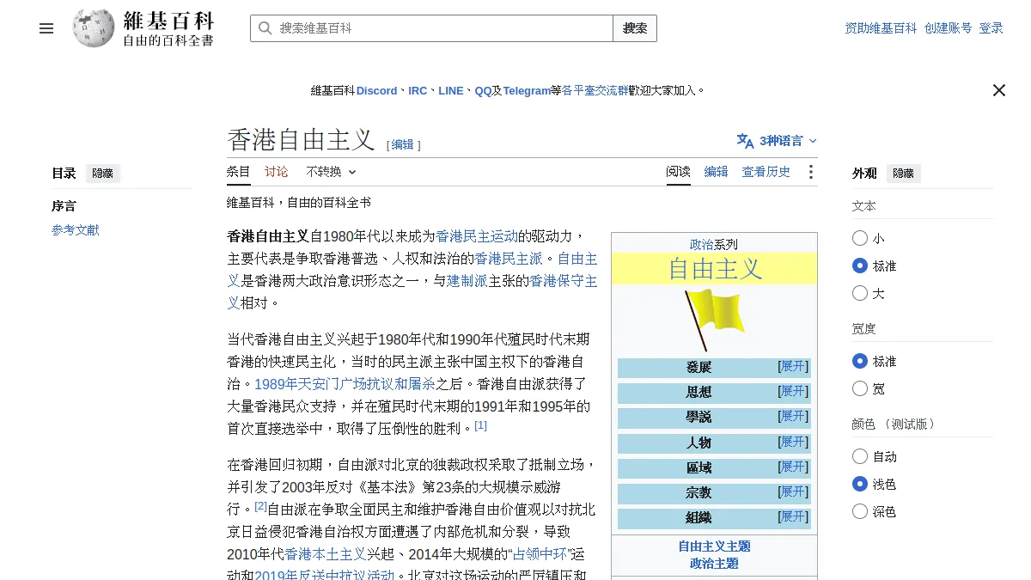Expand the 區域 section in infobox
Viewport: 1031px width, 580px height.
793,467
